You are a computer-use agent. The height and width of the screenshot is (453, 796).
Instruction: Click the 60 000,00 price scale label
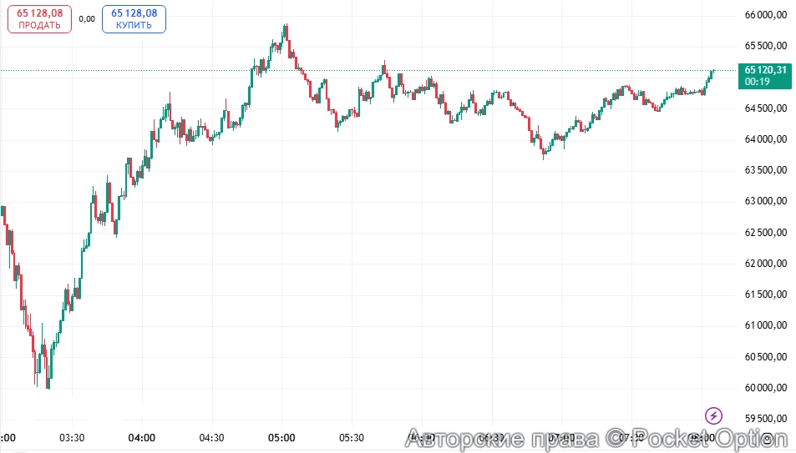pyautogui.click(x=766, y=388)
